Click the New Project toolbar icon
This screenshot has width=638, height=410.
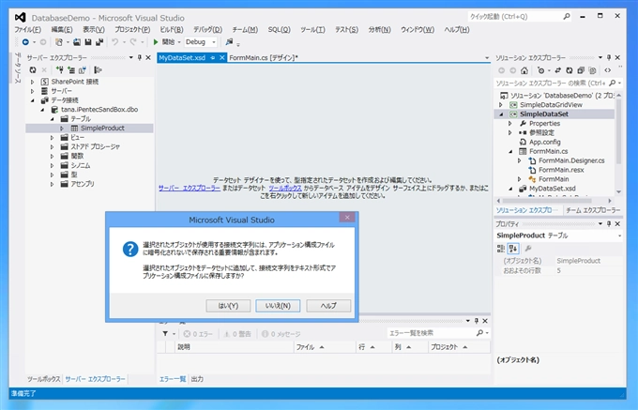tap(59, 42)
